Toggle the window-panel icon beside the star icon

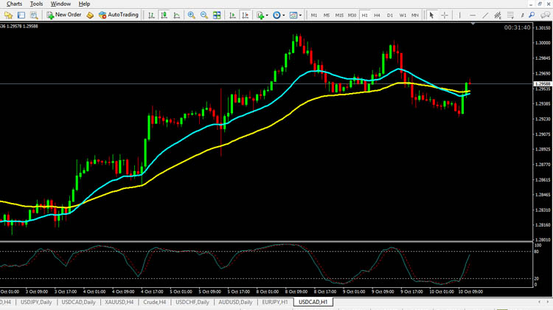pyautogui.click(x=21, y=15)
